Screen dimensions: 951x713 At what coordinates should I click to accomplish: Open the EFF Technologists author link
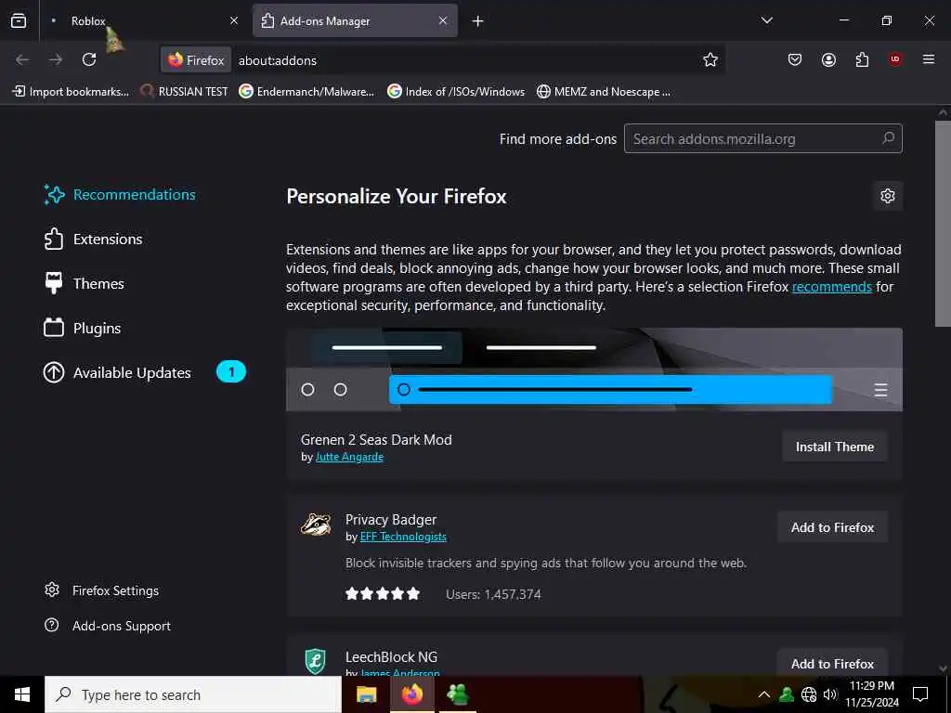coord(403,537)
